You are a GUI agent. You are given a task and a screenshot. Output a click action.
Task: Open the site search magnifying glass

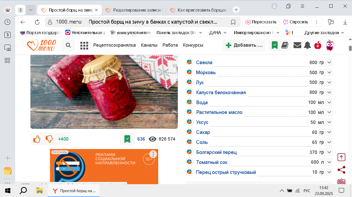point(68,45)
